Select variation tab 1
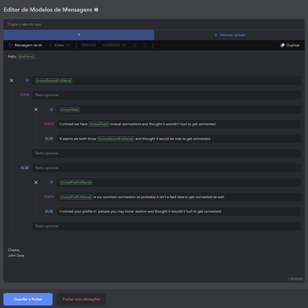This screenshot has width=308, height=308. [x=79, y=35]
